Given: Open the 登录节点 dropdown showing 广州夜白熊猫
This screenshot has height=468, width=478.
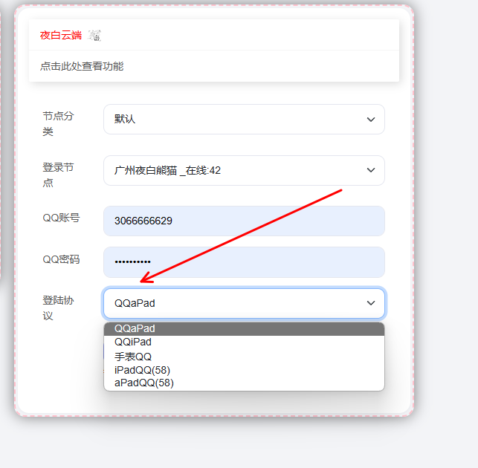Looking at the screenshot, I should click(244, 170).
